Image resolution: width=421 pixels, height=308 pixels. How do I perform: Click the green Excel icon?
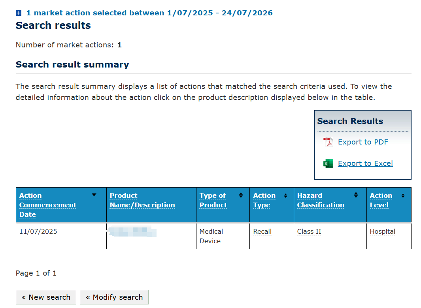328,163
